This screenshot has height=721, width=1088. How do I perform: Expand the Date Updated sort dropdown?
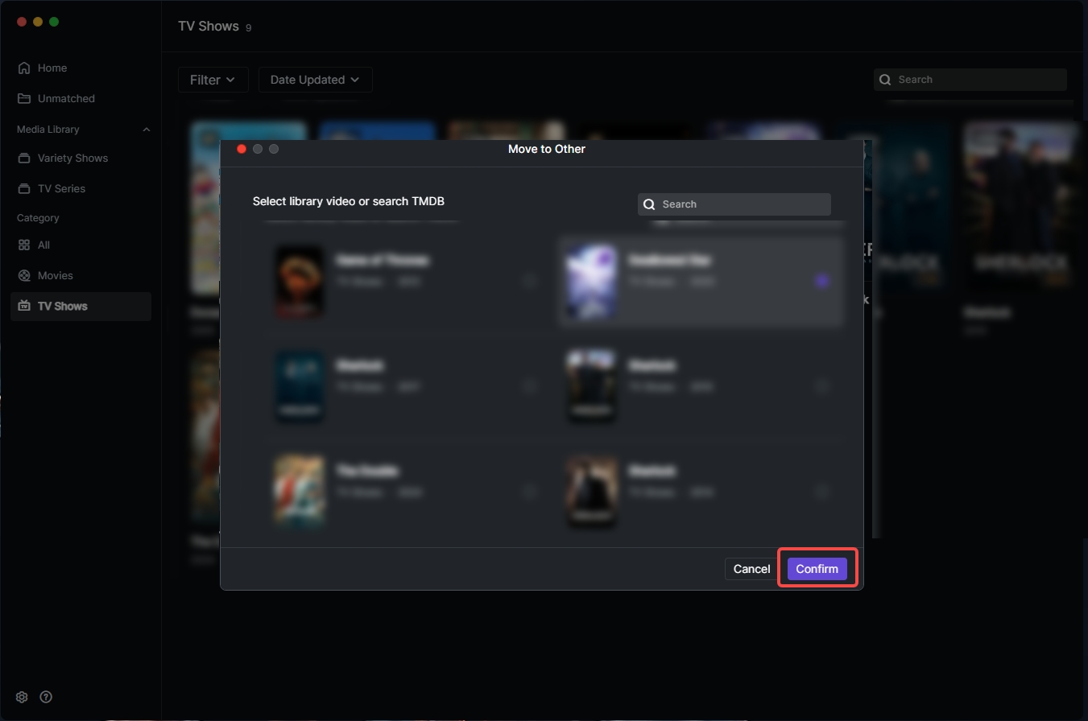coord(315,80)
